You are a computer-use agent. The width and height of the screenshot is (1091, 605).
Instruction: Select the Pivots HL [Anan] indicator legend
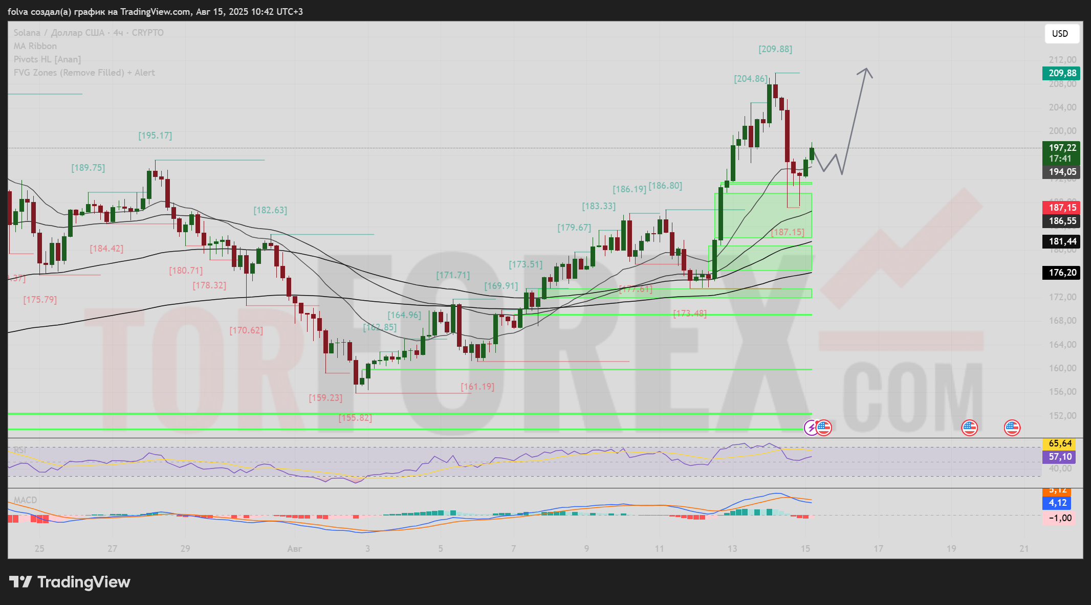(x=47, y=59)
